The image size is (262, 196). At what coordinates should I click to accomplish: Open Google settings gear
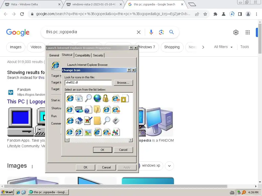click(x=236, y=32)
